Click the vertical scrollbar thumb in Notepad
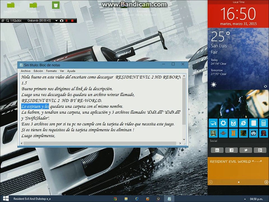Image resolution: width=269 pixels, height=202 pixels. point(184,101)
